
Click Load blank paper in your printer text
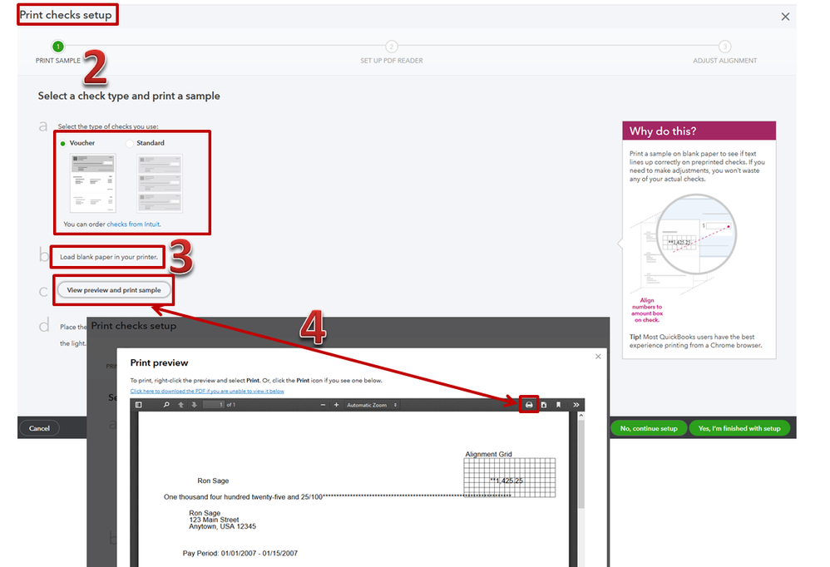pyautogui.click(x=108, y=257)
